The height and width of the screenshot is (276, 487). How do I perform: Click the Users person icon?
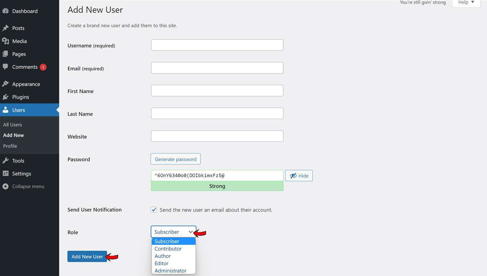pos(5,110)
